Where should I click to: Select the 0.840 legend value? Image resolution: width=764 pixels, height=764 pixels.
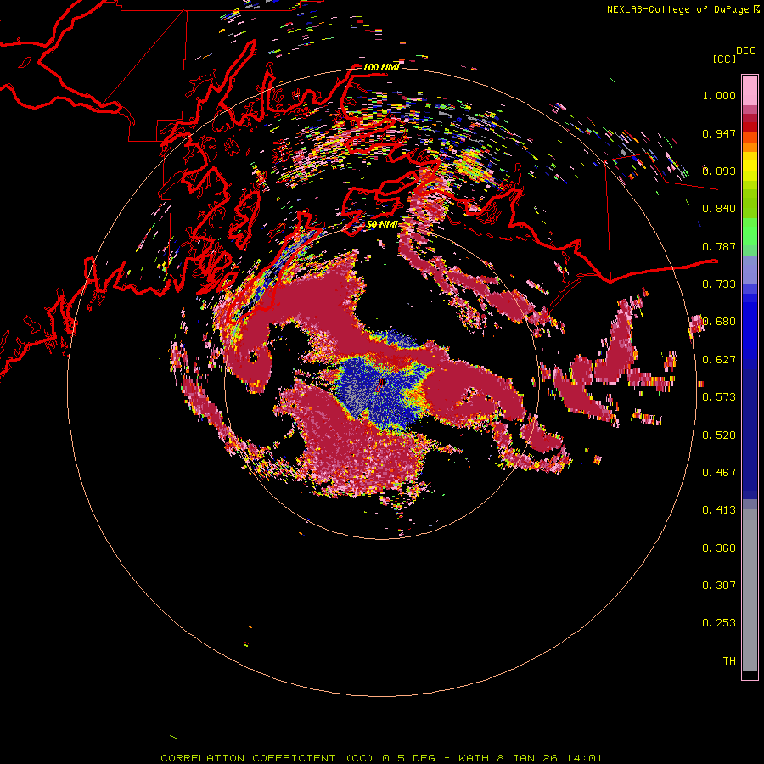coord(719,209)
